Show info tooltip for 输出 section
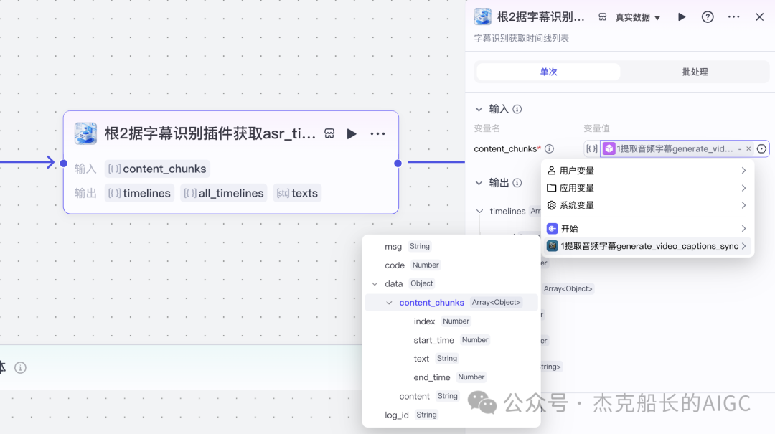 pyautogui.click(x=517, y=183)
